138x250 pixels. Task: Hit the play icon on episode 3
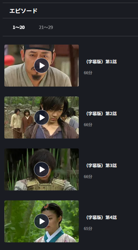(42, 169)
